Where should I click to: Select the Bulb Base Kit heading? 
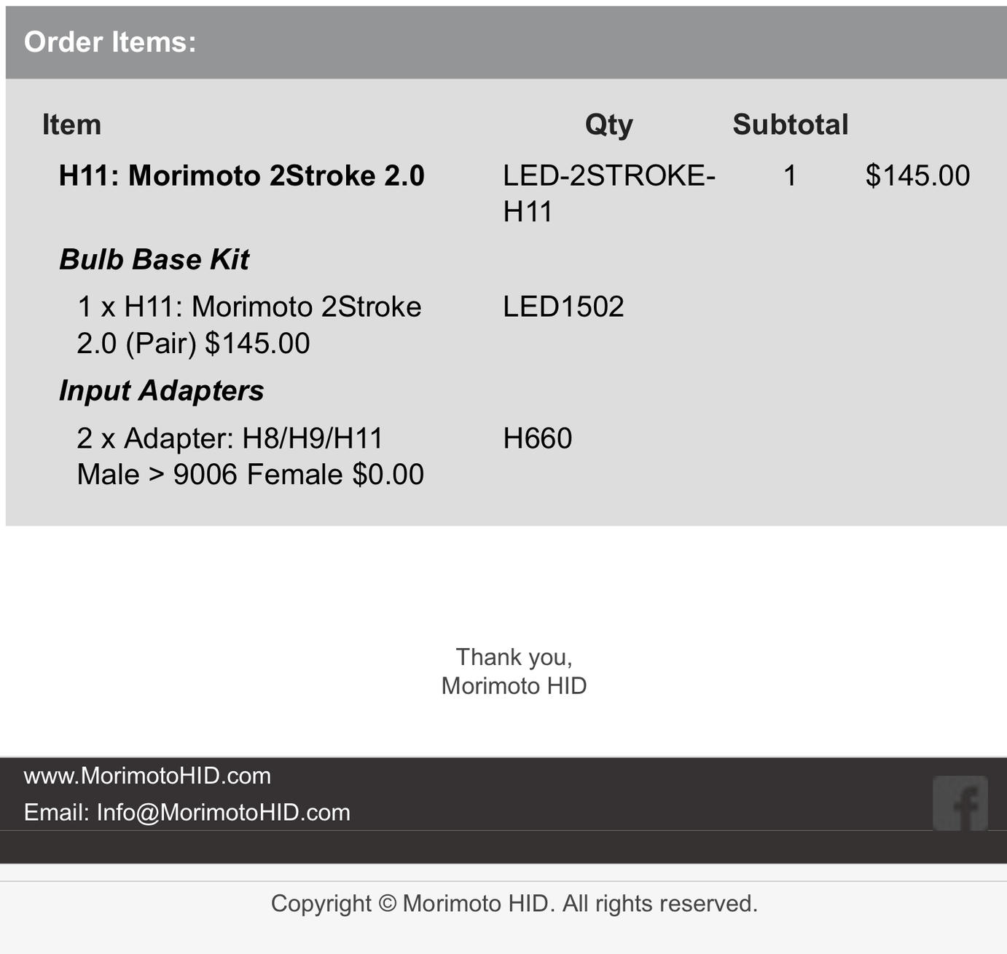tap(154, 259)
